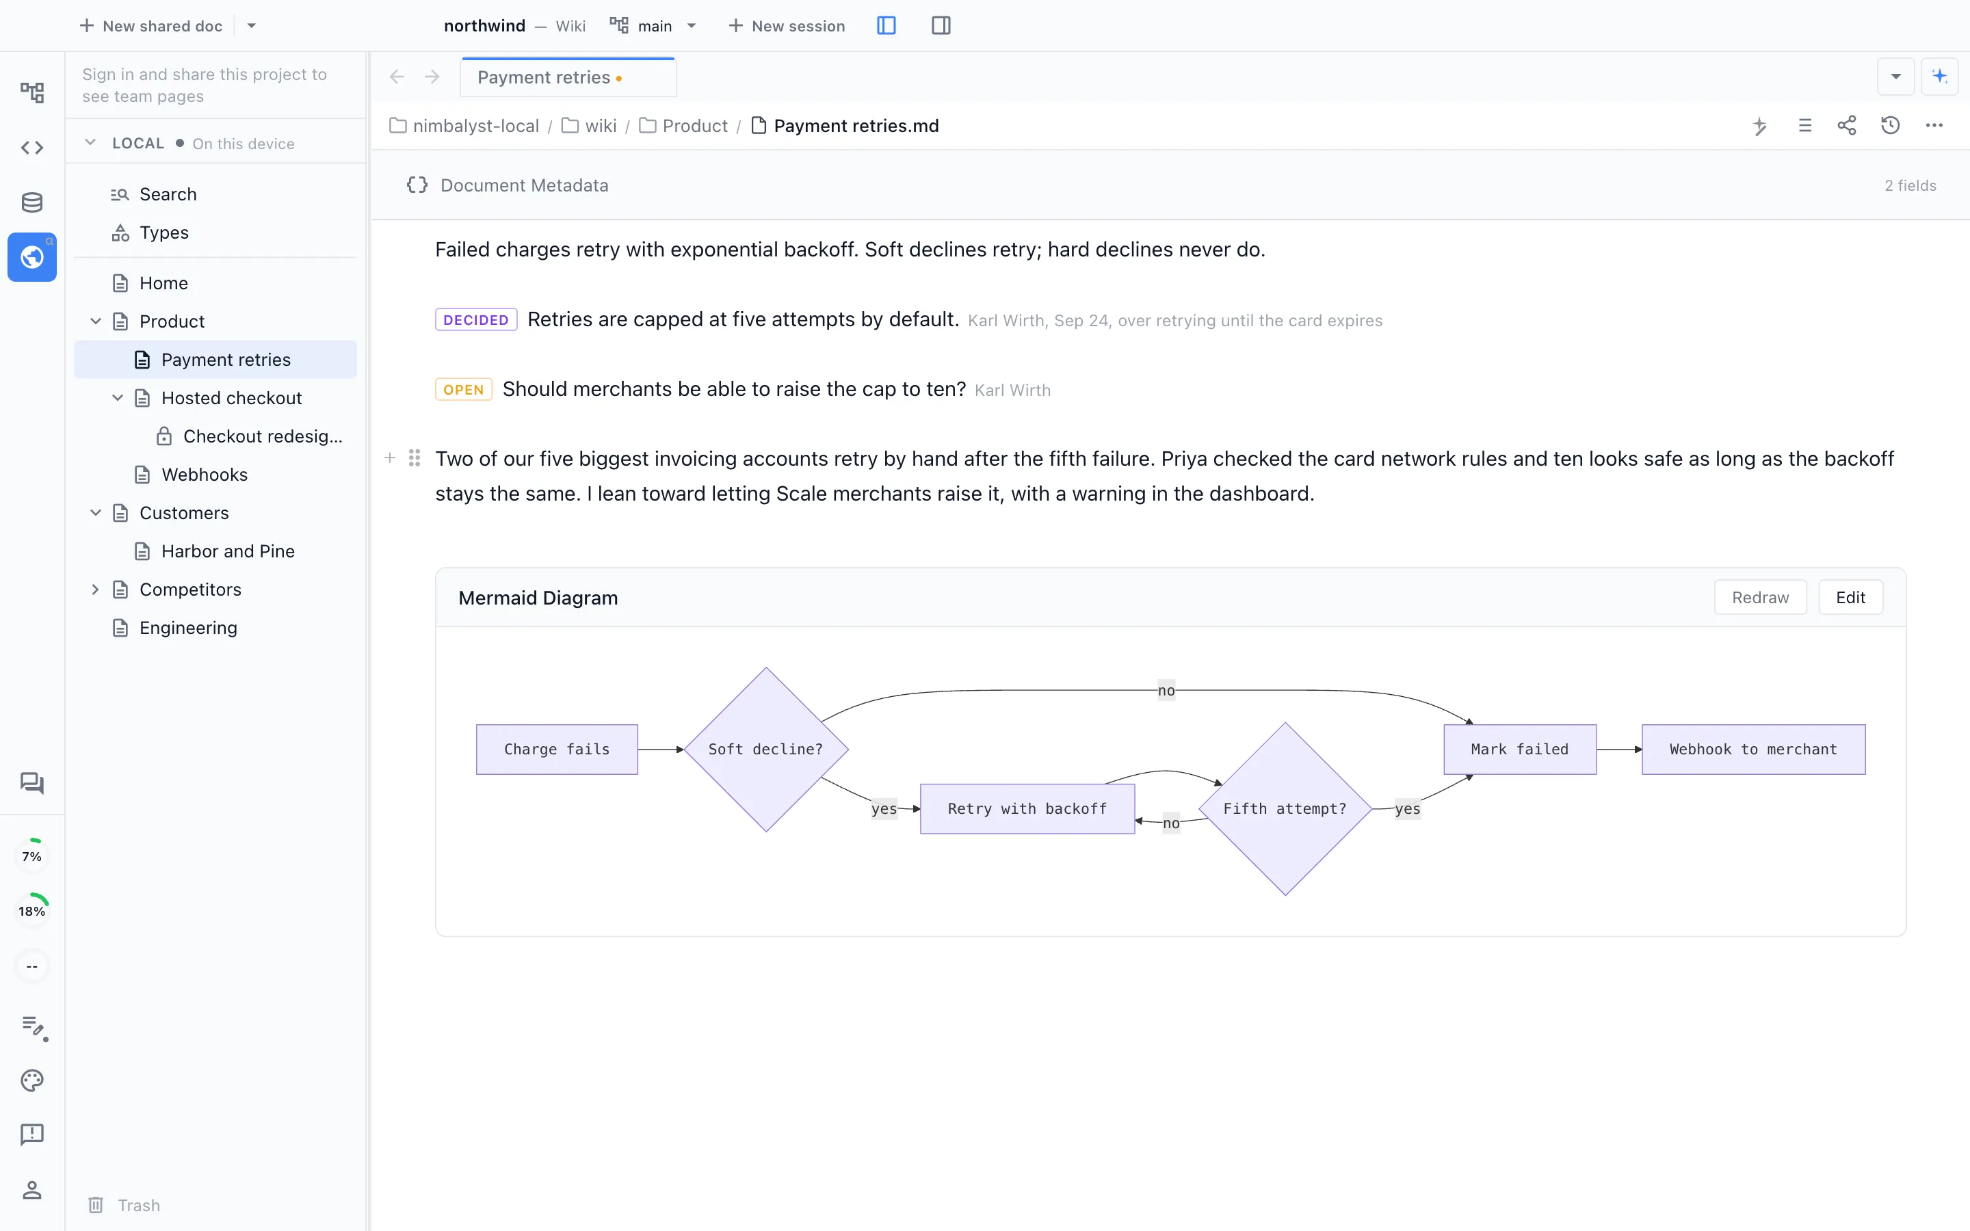Open the user account icon
Image resolution: width=1970 pixels, height=1231 pixels.
[31, 1189]
